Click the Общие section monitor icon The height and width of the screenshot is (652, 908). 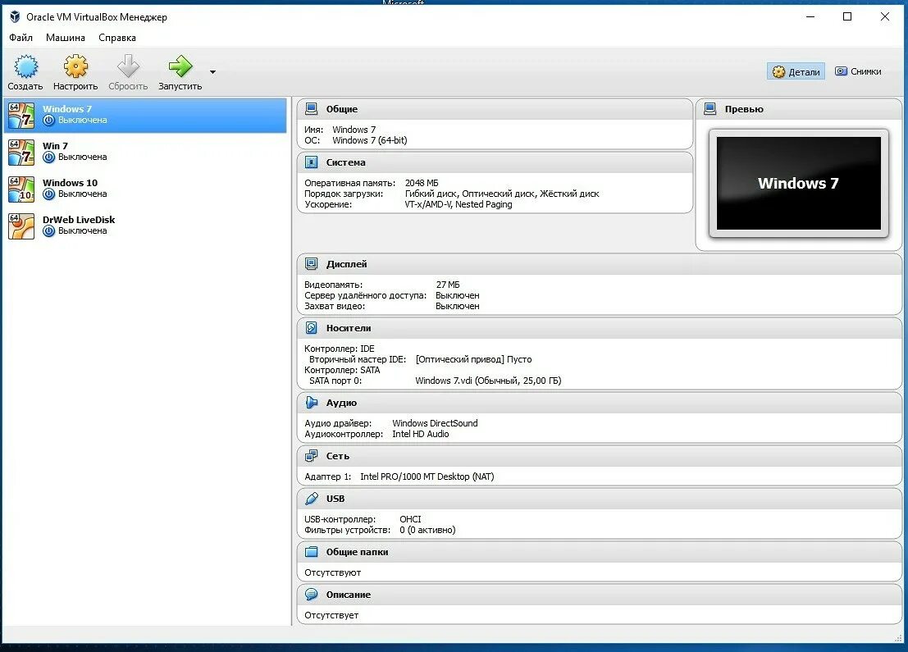coord(312,109)
